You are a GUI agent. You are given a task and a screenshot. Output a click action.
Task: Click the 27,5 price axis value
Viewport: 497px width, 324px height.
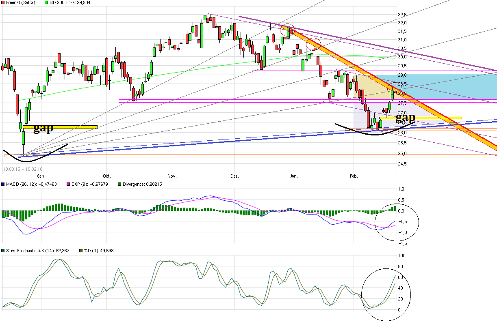pos(402,103)
